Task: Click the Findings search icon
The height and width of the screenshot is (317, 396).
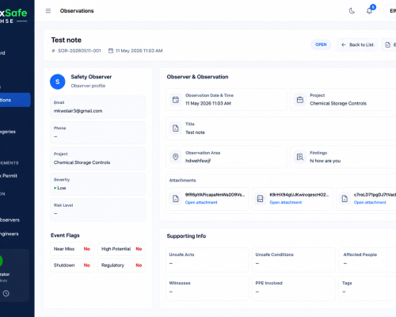Action: coord(300,157)
